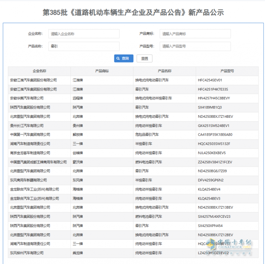265x264 pixels.
Task: Click the 企业名称 table column header
Action: pos(39,71)
